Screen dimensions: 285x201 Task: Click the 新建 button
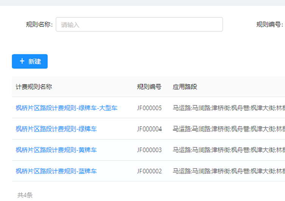[x=30, y=61]
